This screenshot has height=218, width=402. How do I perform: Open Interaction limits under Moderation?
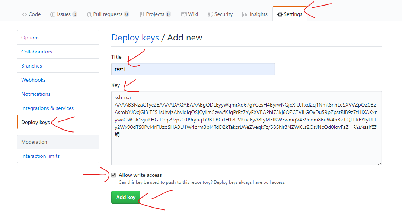(x=58, y=156)
